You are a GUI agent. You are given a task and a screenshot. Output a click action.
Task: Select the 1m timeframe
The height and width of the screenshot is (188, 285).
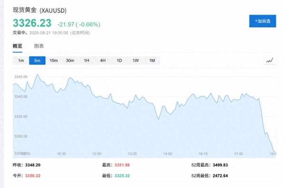(x=21, y=60)
